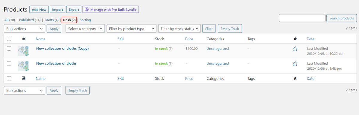Expand the Select a category dropdown

tap(85, 29)
